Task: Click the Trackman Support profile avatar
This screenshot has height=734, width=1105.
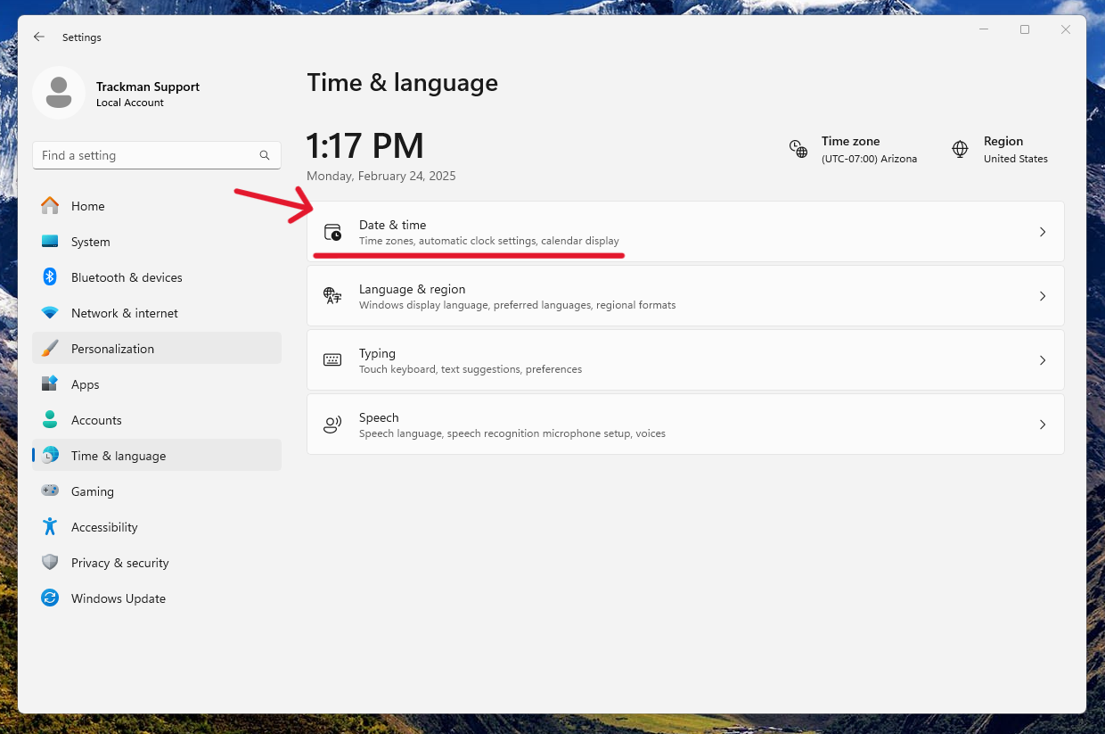Action: pos(59,93)
